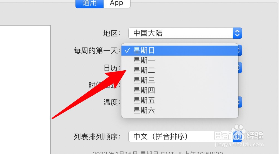Viewport: 279px width, 154px height.
Task: Select 星期日 in the weekday menu
Action: (x=180, y=51)
